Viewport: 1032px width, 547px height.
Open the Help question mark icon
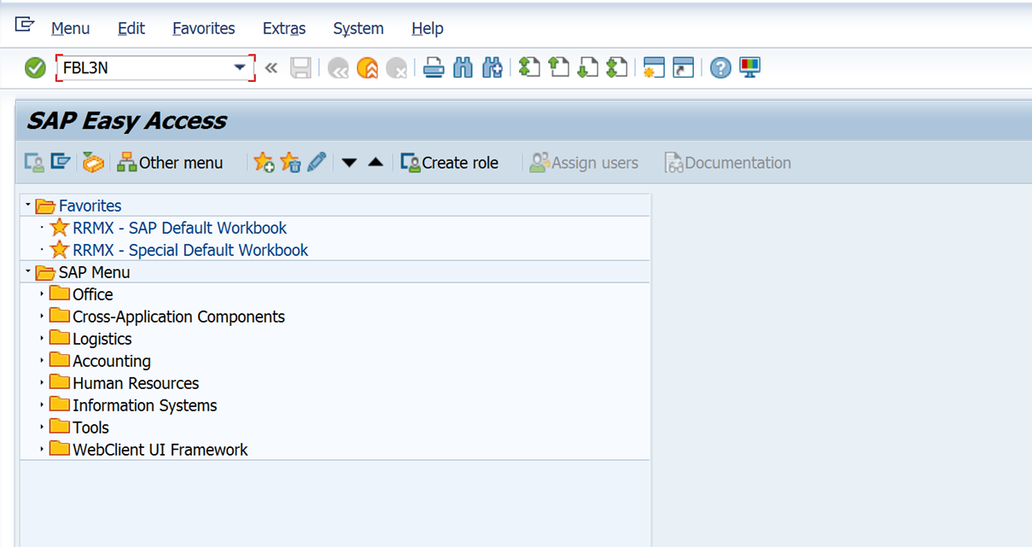(720, 67)
